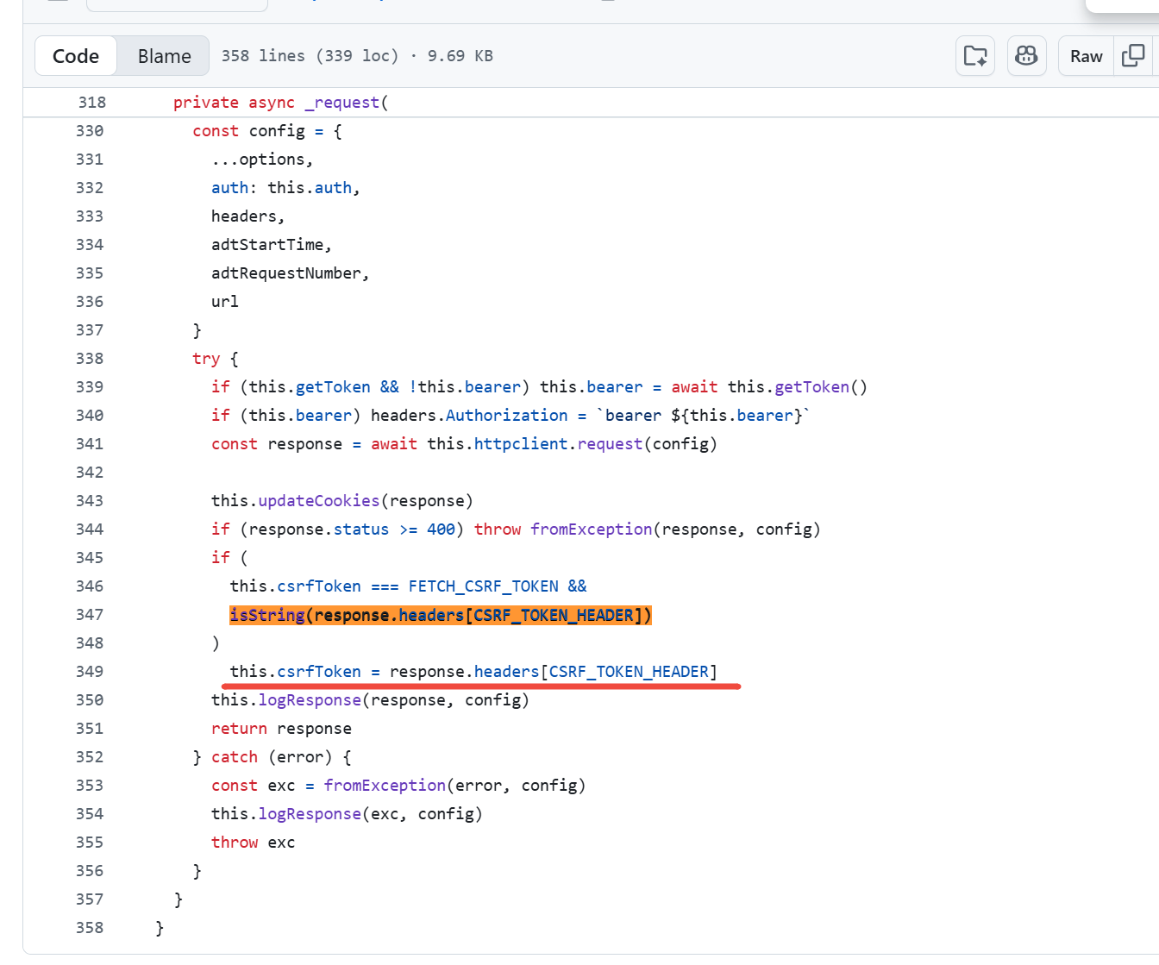
Task: Click the 'try' keyword on line 338
Action: point(206,359)
